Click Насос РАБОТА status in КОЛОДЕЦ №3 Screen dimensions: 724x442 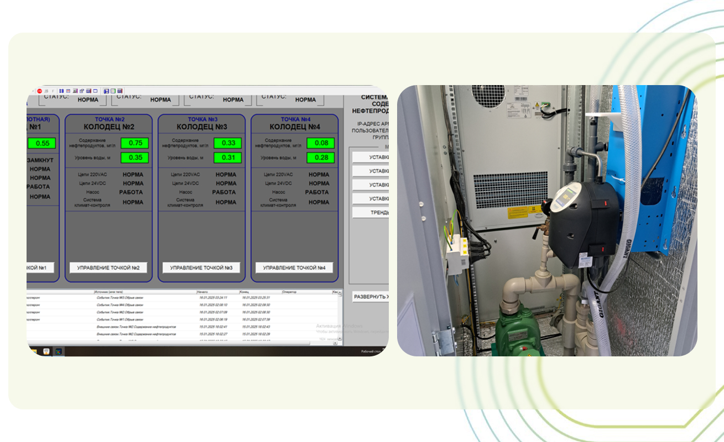224,192
